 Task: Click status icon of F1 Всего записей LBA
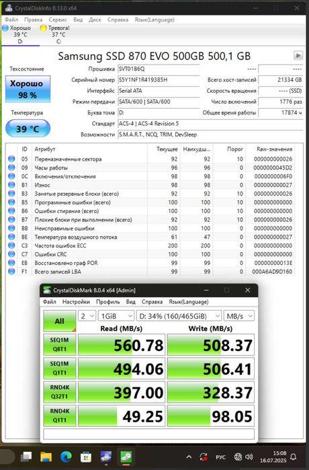coord(11,272)
